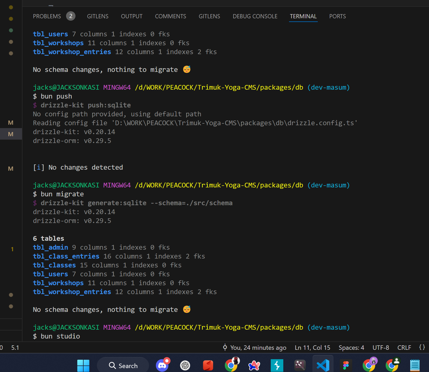The height and width of the screenshot is (372, 429).
Task: Click the GitLens blame 'You, 24 minutes ago'
Action: point(255,347)
